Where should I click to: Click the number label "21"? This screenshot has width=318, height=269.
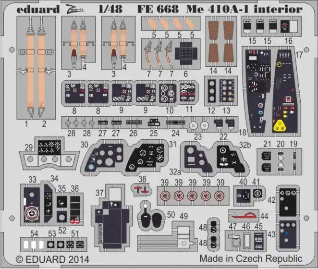coord(267,144)
